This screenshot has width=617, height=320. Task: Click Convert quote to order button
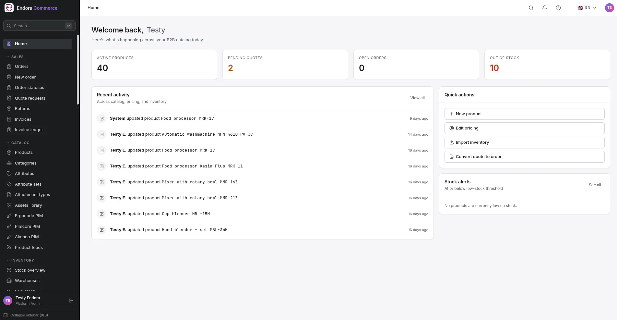524,157
